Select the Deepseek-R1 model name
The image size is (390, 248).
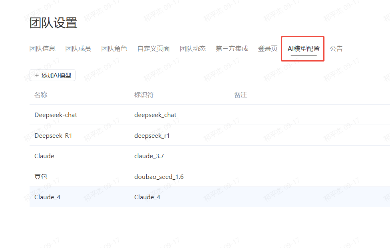click(x=53, y=136)
